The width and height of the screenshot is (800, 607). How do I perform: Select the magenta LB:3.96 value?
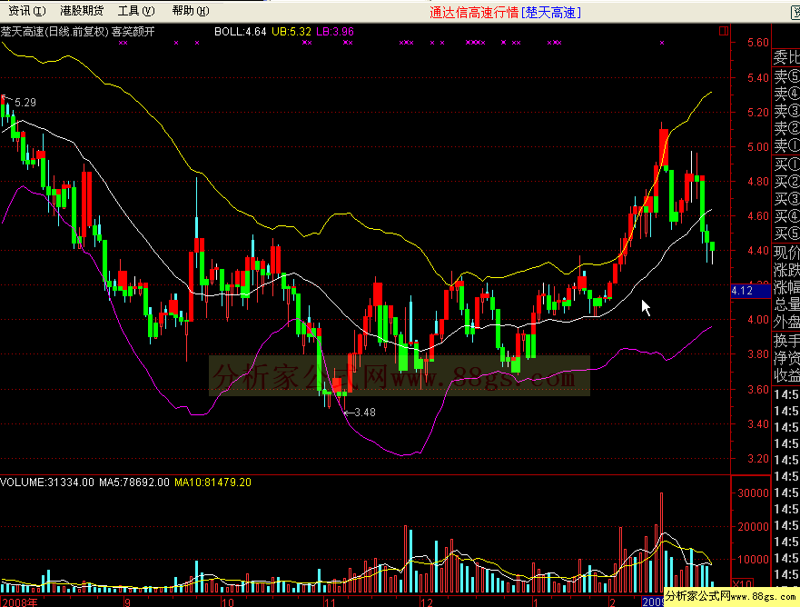[x=335, y=32]
